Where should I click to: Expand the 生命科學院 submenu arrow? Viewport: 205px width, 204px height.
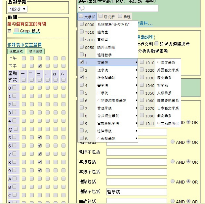tap(136, 138)
